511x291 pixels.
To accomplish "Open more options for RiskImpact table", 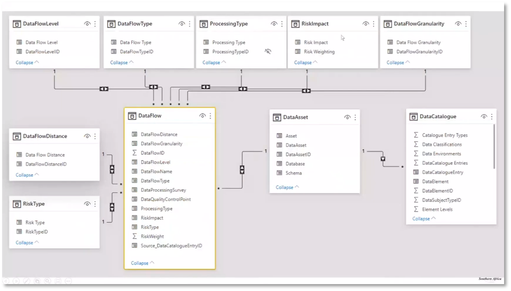I will (x=374, y=24).
